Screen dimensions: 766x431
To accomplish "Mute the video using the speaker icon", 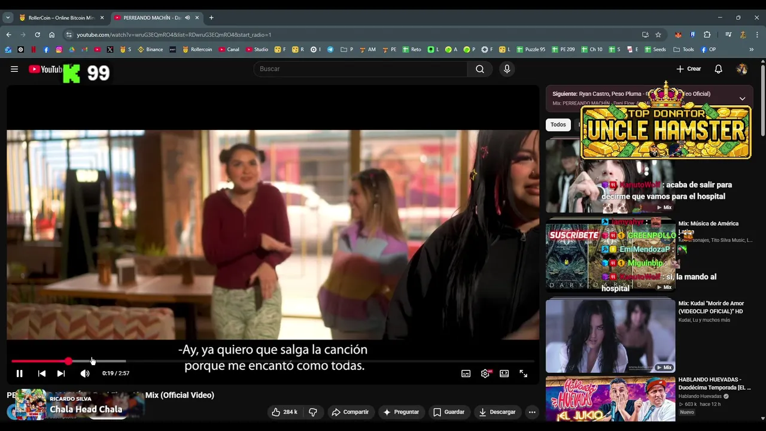I will (85, 374).
